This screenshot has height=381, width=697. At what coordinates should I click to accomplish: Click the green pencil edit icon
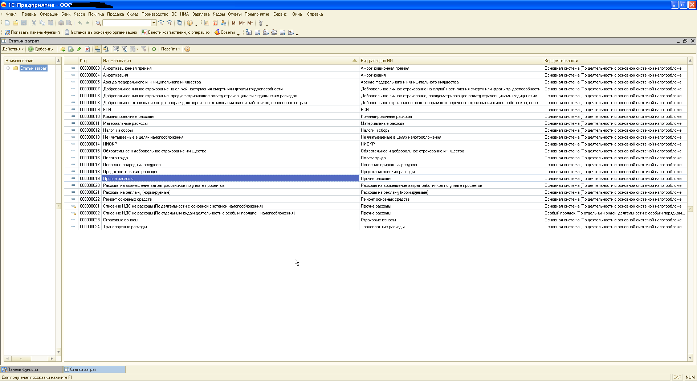click(79, 49)
